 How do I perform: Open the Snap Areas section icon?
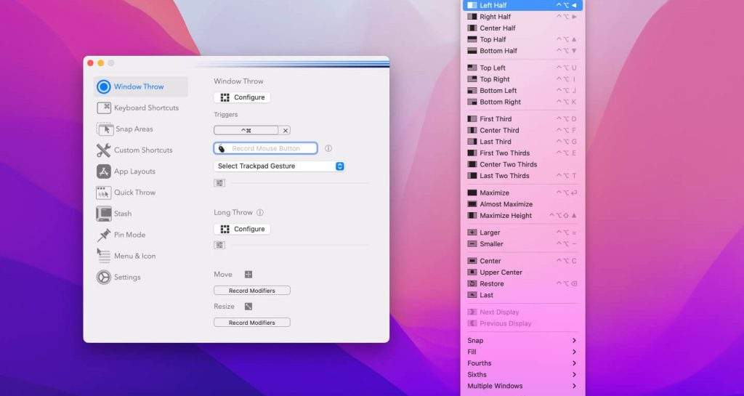[x=103, y=129]
